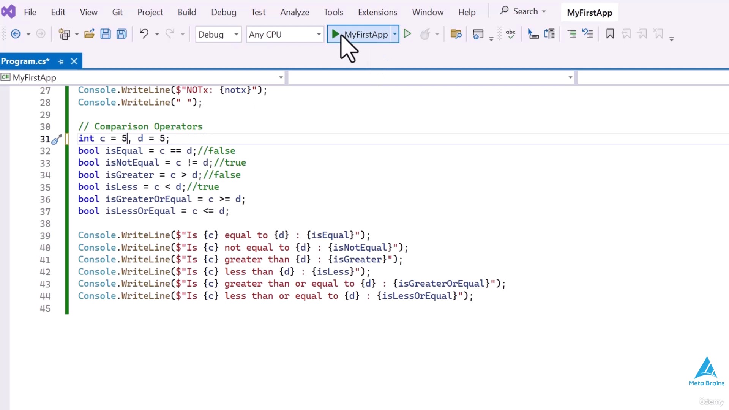Click the Comparison Operators comment line
Viewport: 729px width, 410px height.
[x=140, y=126]
